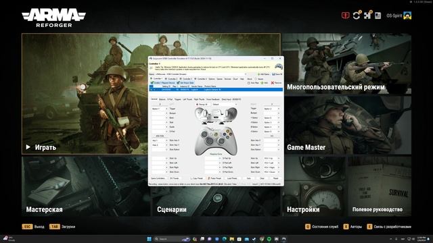The height and width of the screenshot is (243, 433).
Task: Click the TAB Загрузки key hint
Action: coord(62,227)
